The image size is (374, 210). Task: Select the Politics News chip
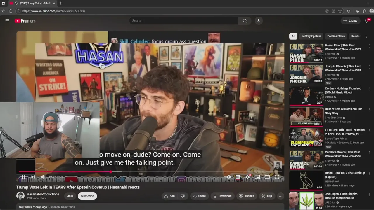coord(336,36)
